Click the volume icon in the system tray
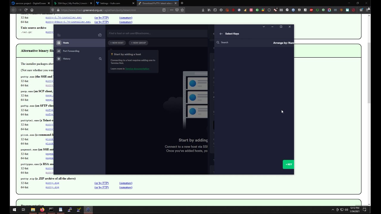Image resolution: width=381 pixels, height=214 pixels. pos(346,210)
